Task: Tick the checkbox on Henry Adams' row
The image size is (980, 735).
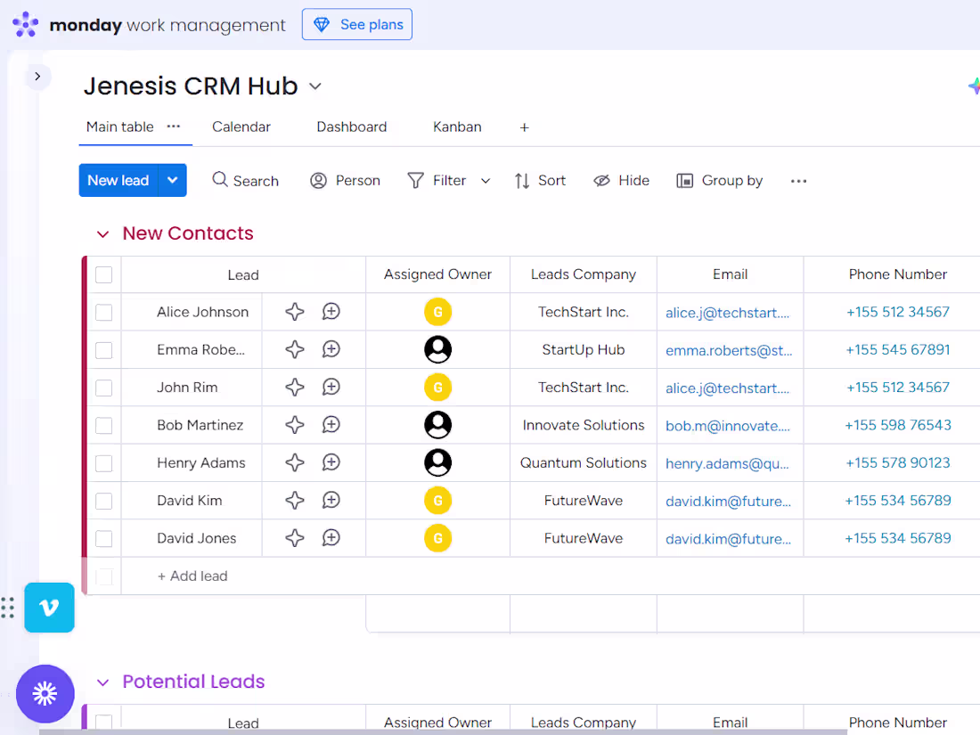Action: [x=103, y=462]
